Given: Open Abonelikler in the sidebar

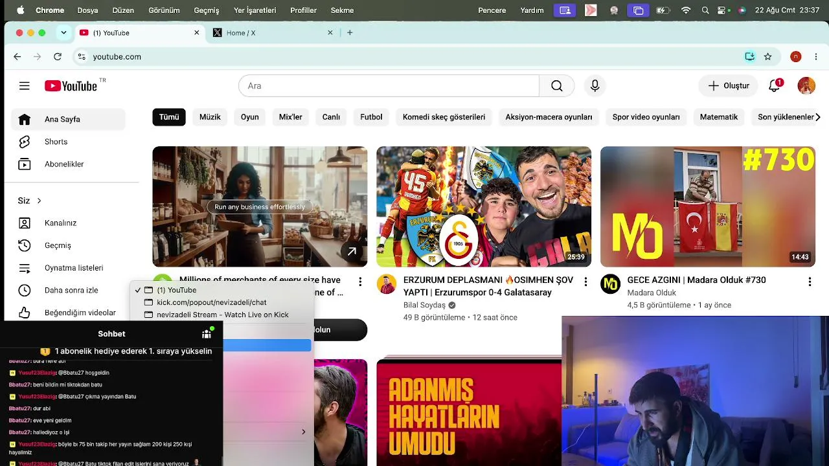Looking at the screenshot, I should pyautogui.click(x=68, y=164).
